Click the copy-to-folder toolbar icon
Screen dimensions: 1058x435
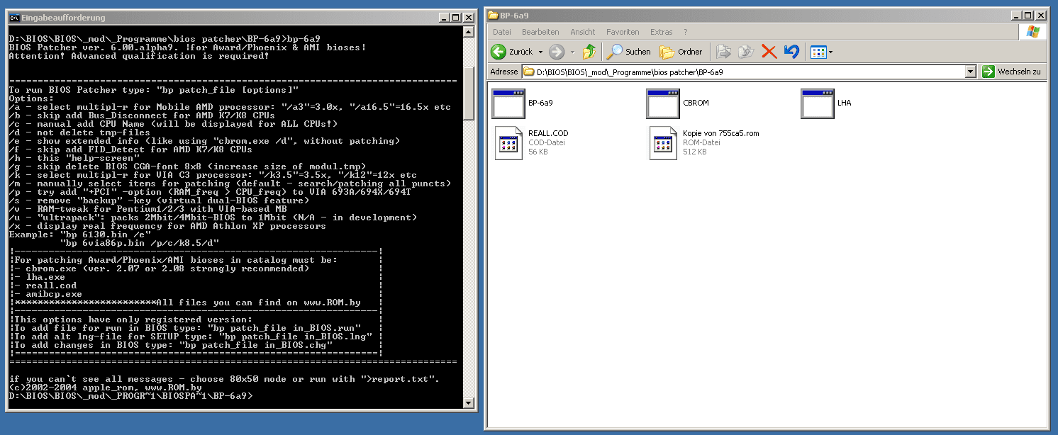pos(746,52)
